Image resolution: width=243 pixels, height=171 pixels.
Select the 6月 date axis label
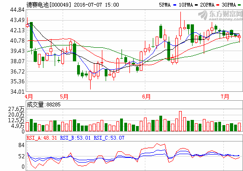point(146,97)
